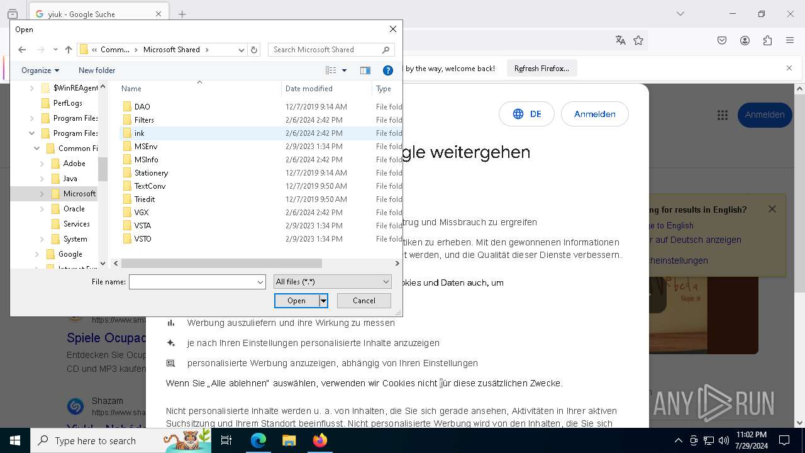Viewport: 805px width, 453px height.
Task: Open the view options dropdown arrow
Action: (x=344, y=70)
